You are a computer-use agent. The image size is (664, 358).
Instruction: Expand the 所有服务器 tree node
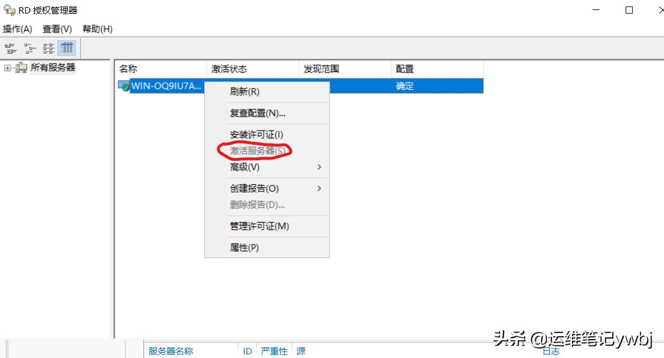click(7, 67)
